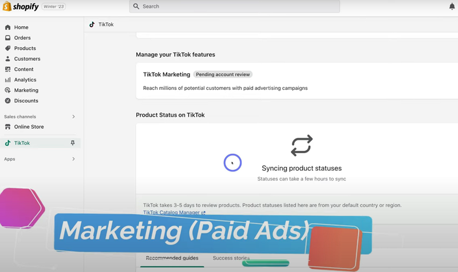Click the paid advertising campaigns description
The width and height of the screenshot is (458, 272).
(225, 88)
